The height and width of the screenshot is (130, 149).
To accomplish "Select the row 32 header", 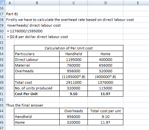I will (2, 42).
